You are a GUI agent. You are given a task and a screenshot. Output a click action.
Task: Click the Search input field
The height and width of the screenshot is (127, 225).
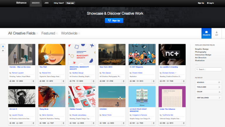pos(209,69)
